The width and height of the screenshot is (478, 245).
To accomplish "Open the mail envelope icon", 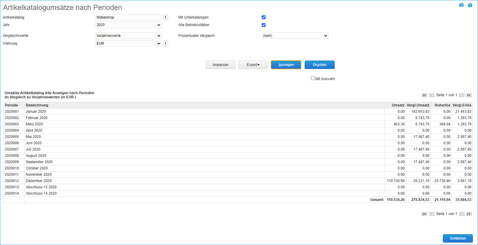I will pos(461,5).
